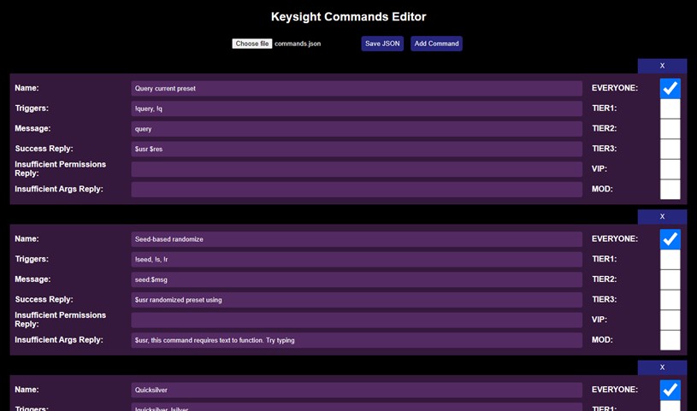697x411 pixels.
Task: Uncheck EVERYONE for Query current preset
Action: pos(670,88)
